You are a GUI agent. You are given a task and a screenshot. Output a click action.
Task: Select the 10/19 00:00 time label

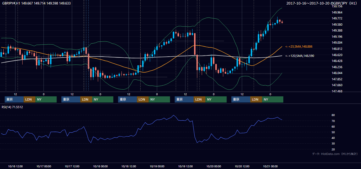tap(157, 166)
